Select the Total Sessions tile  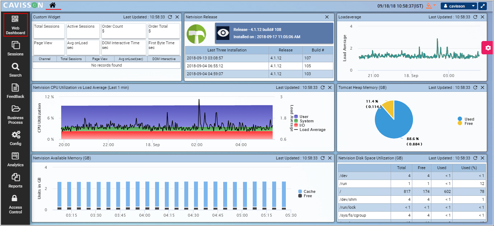[49, 31]
